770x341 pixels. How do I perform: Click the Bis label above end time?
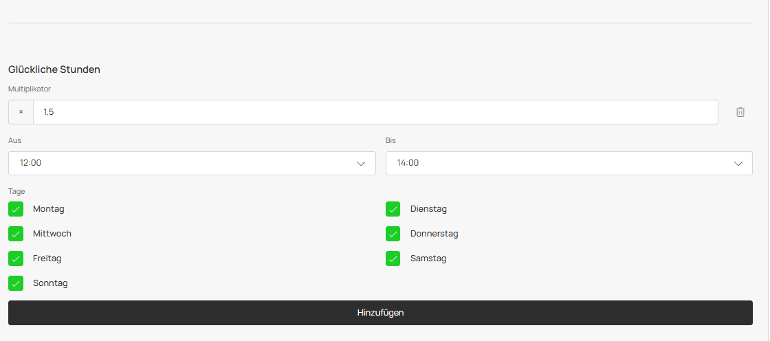(390, 140)
